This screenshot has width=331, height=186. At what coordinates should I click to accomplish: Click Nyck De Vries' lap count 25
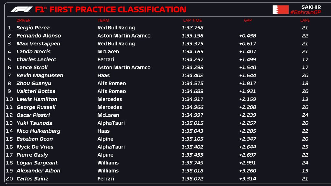click(x=305, y=147)
